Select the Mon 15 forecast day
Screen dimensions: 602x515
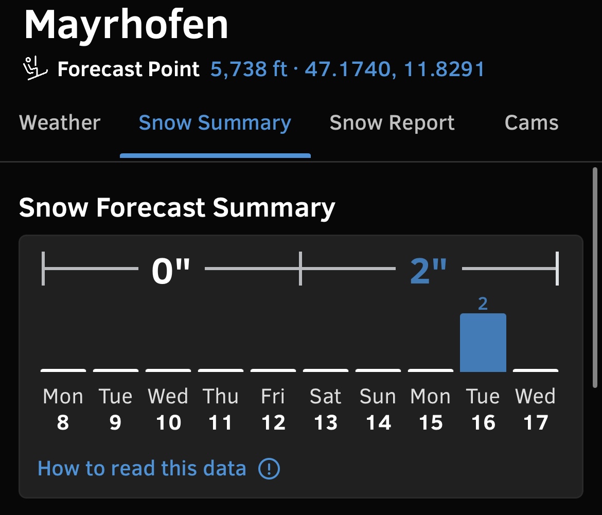click(x=430, y=410)
